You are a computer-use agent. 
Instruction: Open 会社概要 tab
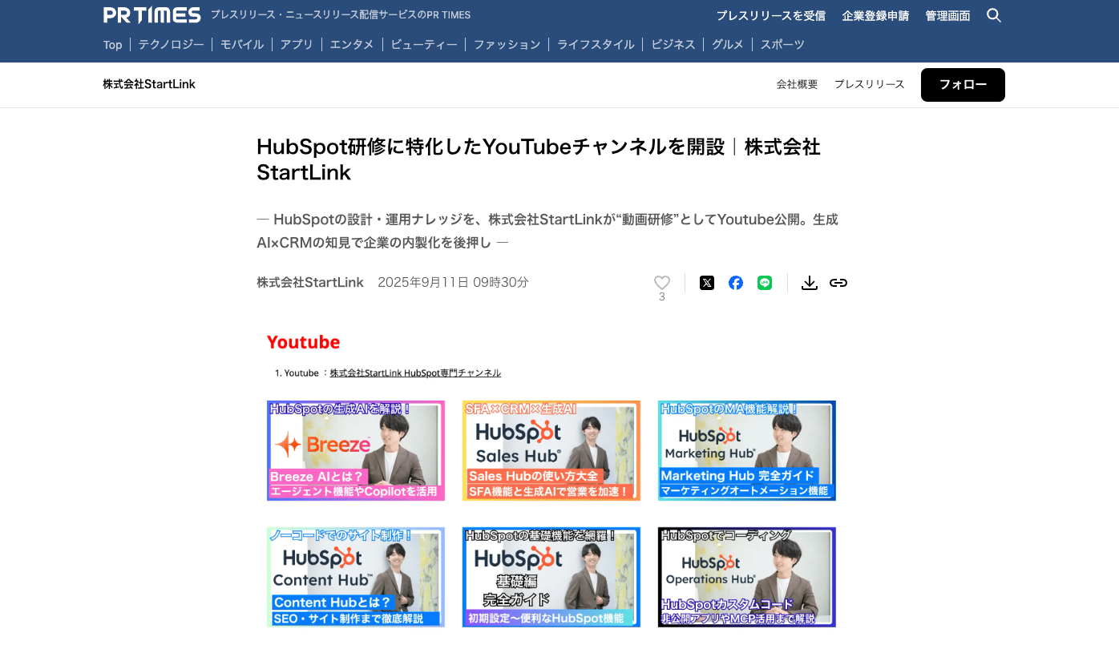click(x=797, y=84)
